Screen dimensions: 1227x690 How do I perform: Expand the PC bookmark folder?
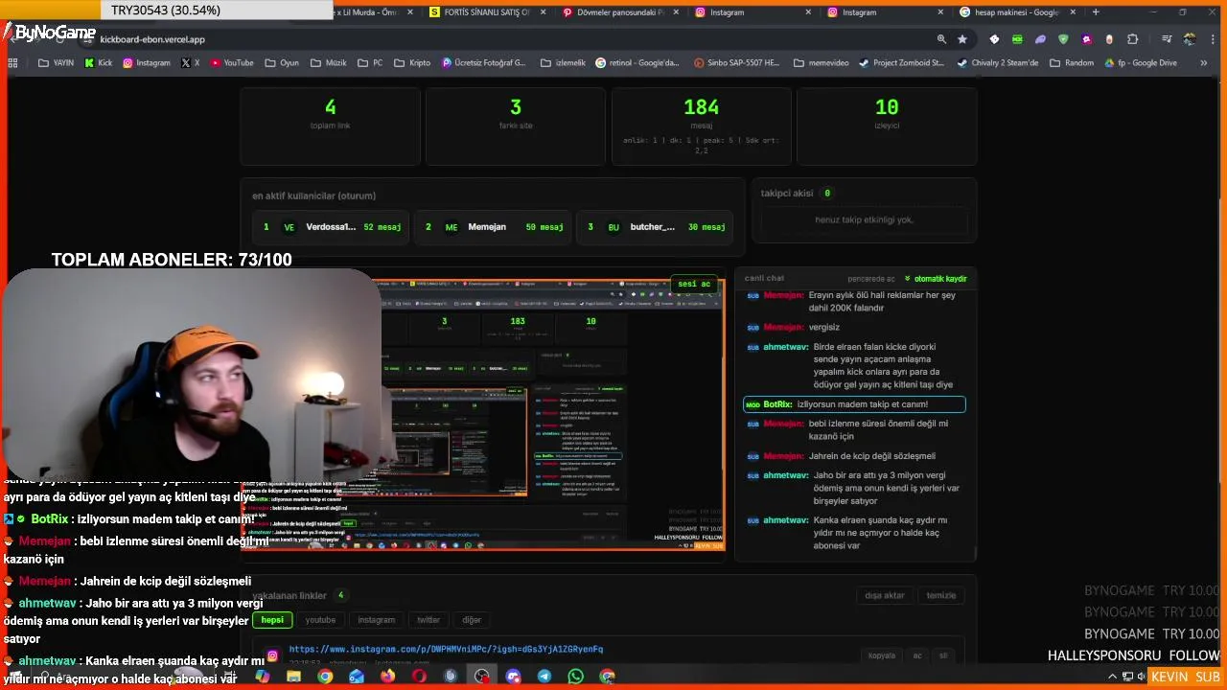[370, 63]
